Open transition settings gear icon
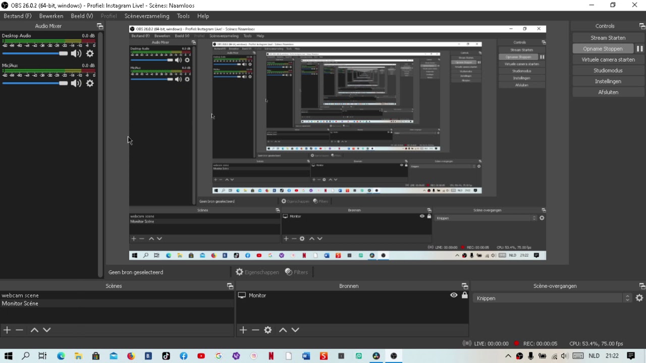 [639, 298]
